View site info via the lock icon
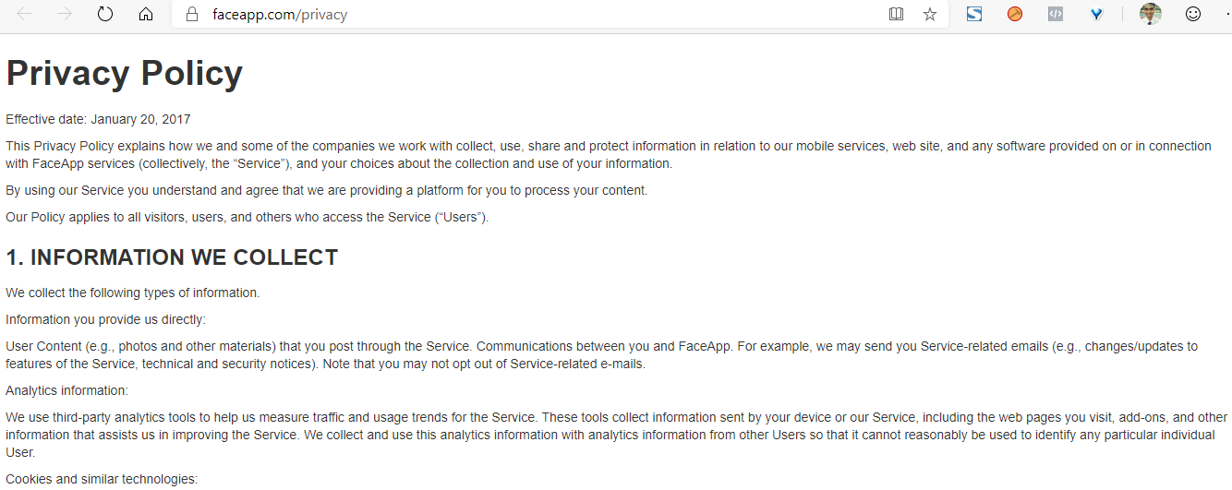 192,15
